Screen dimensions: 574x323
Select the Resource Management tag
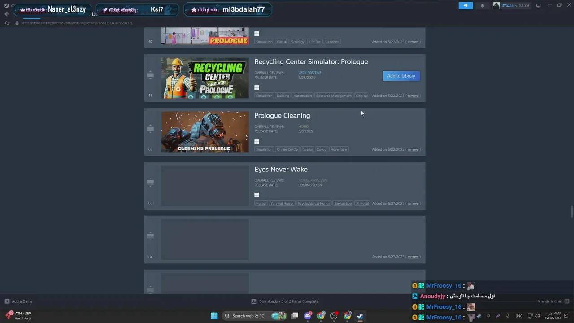click(334, 96)
